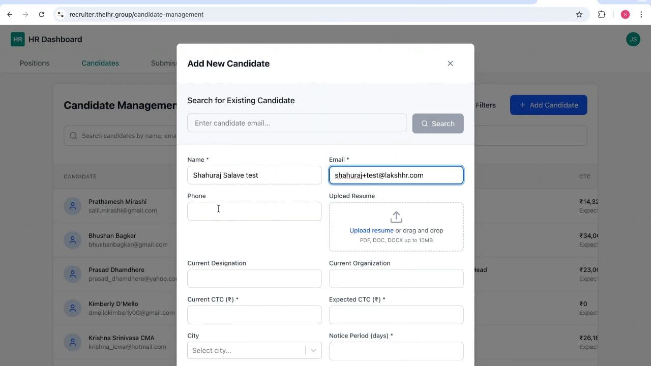
Task: Click the Upload resume link
Action: pyautogui.click(x=371, y=230)
